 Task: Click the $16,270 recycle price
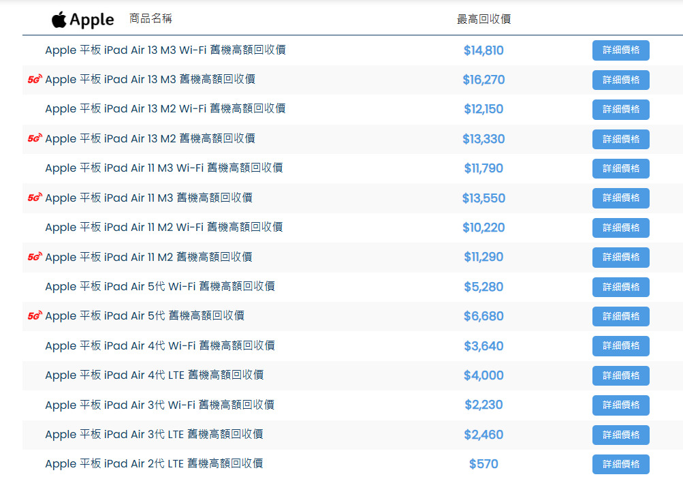(483, 80)
